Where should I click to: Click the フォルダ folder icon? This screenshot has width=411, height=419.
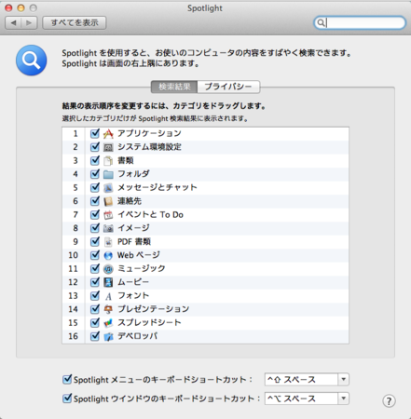108,174
